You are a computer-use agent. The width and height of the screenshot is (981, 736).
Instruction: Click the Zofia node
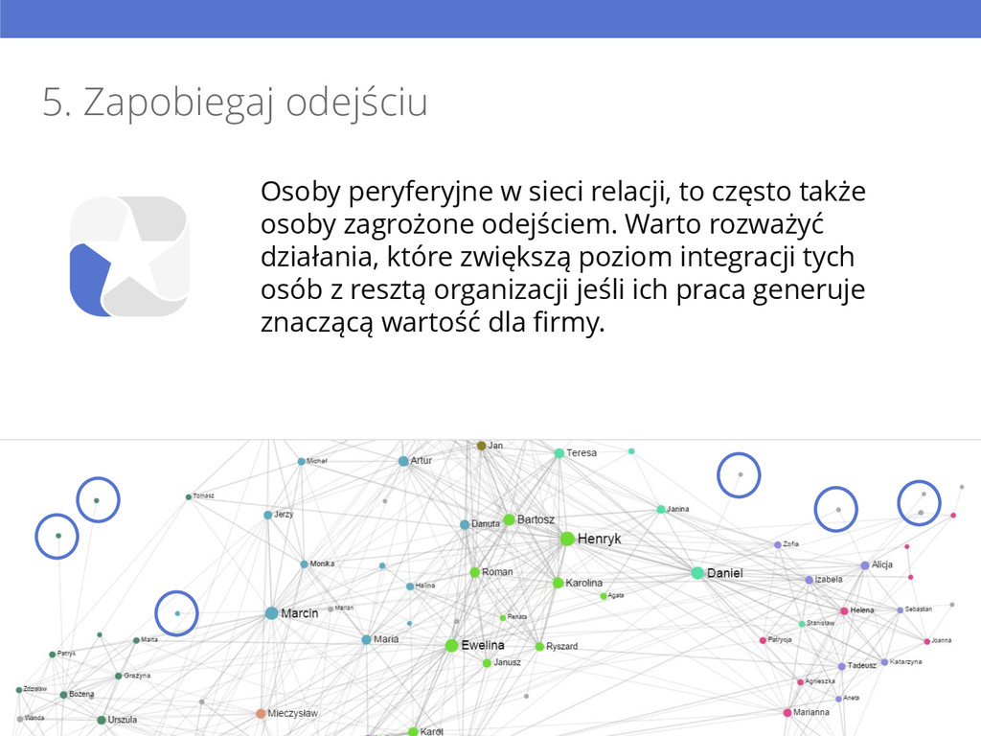click(x=778, y=544)
